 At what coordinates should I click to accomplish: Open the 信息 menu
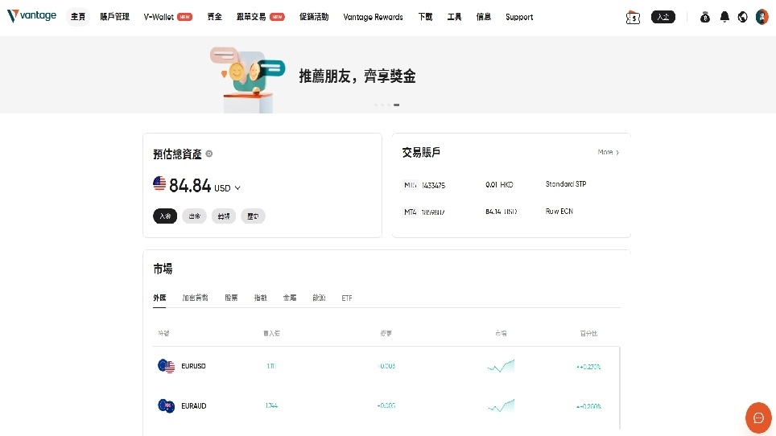[x=484, y=17]
